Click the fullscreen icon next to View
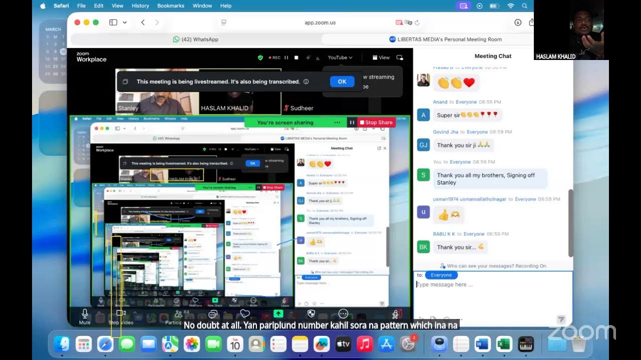This screenshot has height=360, width=641. coord(400,57)
